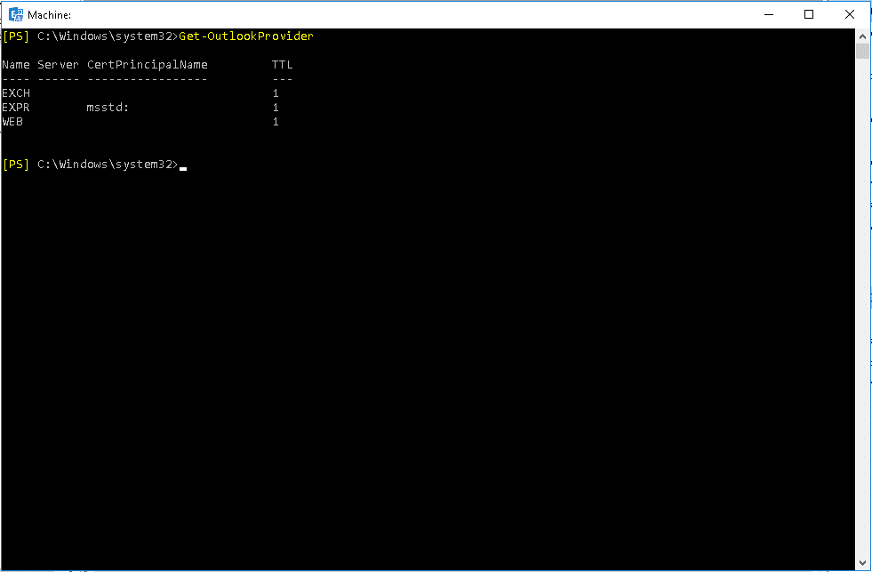
Task: Select the Get-OutlookProvider command text
Action: 244,36
